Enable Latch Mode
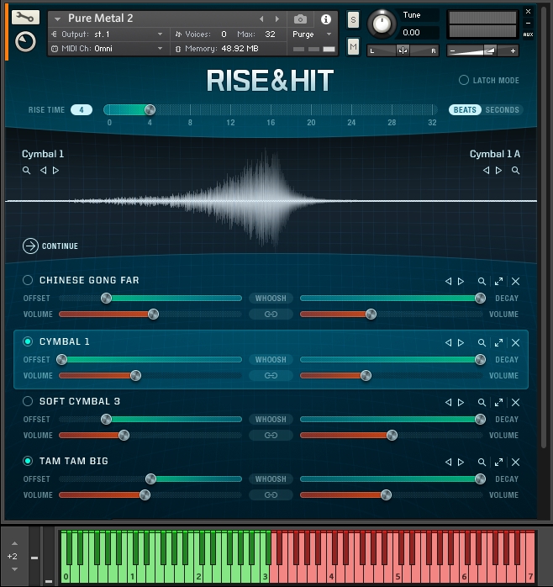553x587 pixels. (464, 80)
